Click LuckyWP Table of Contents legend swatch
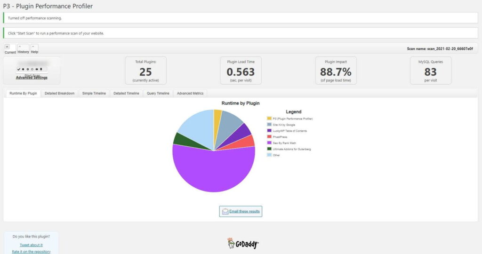482x254 pixels. tap(269, 131)
